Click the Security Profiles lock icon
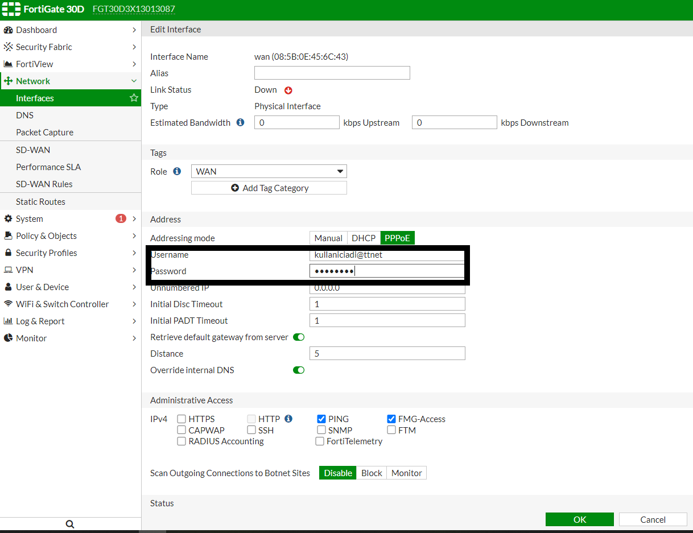This screenshot has height=533, width=693. 8,253
